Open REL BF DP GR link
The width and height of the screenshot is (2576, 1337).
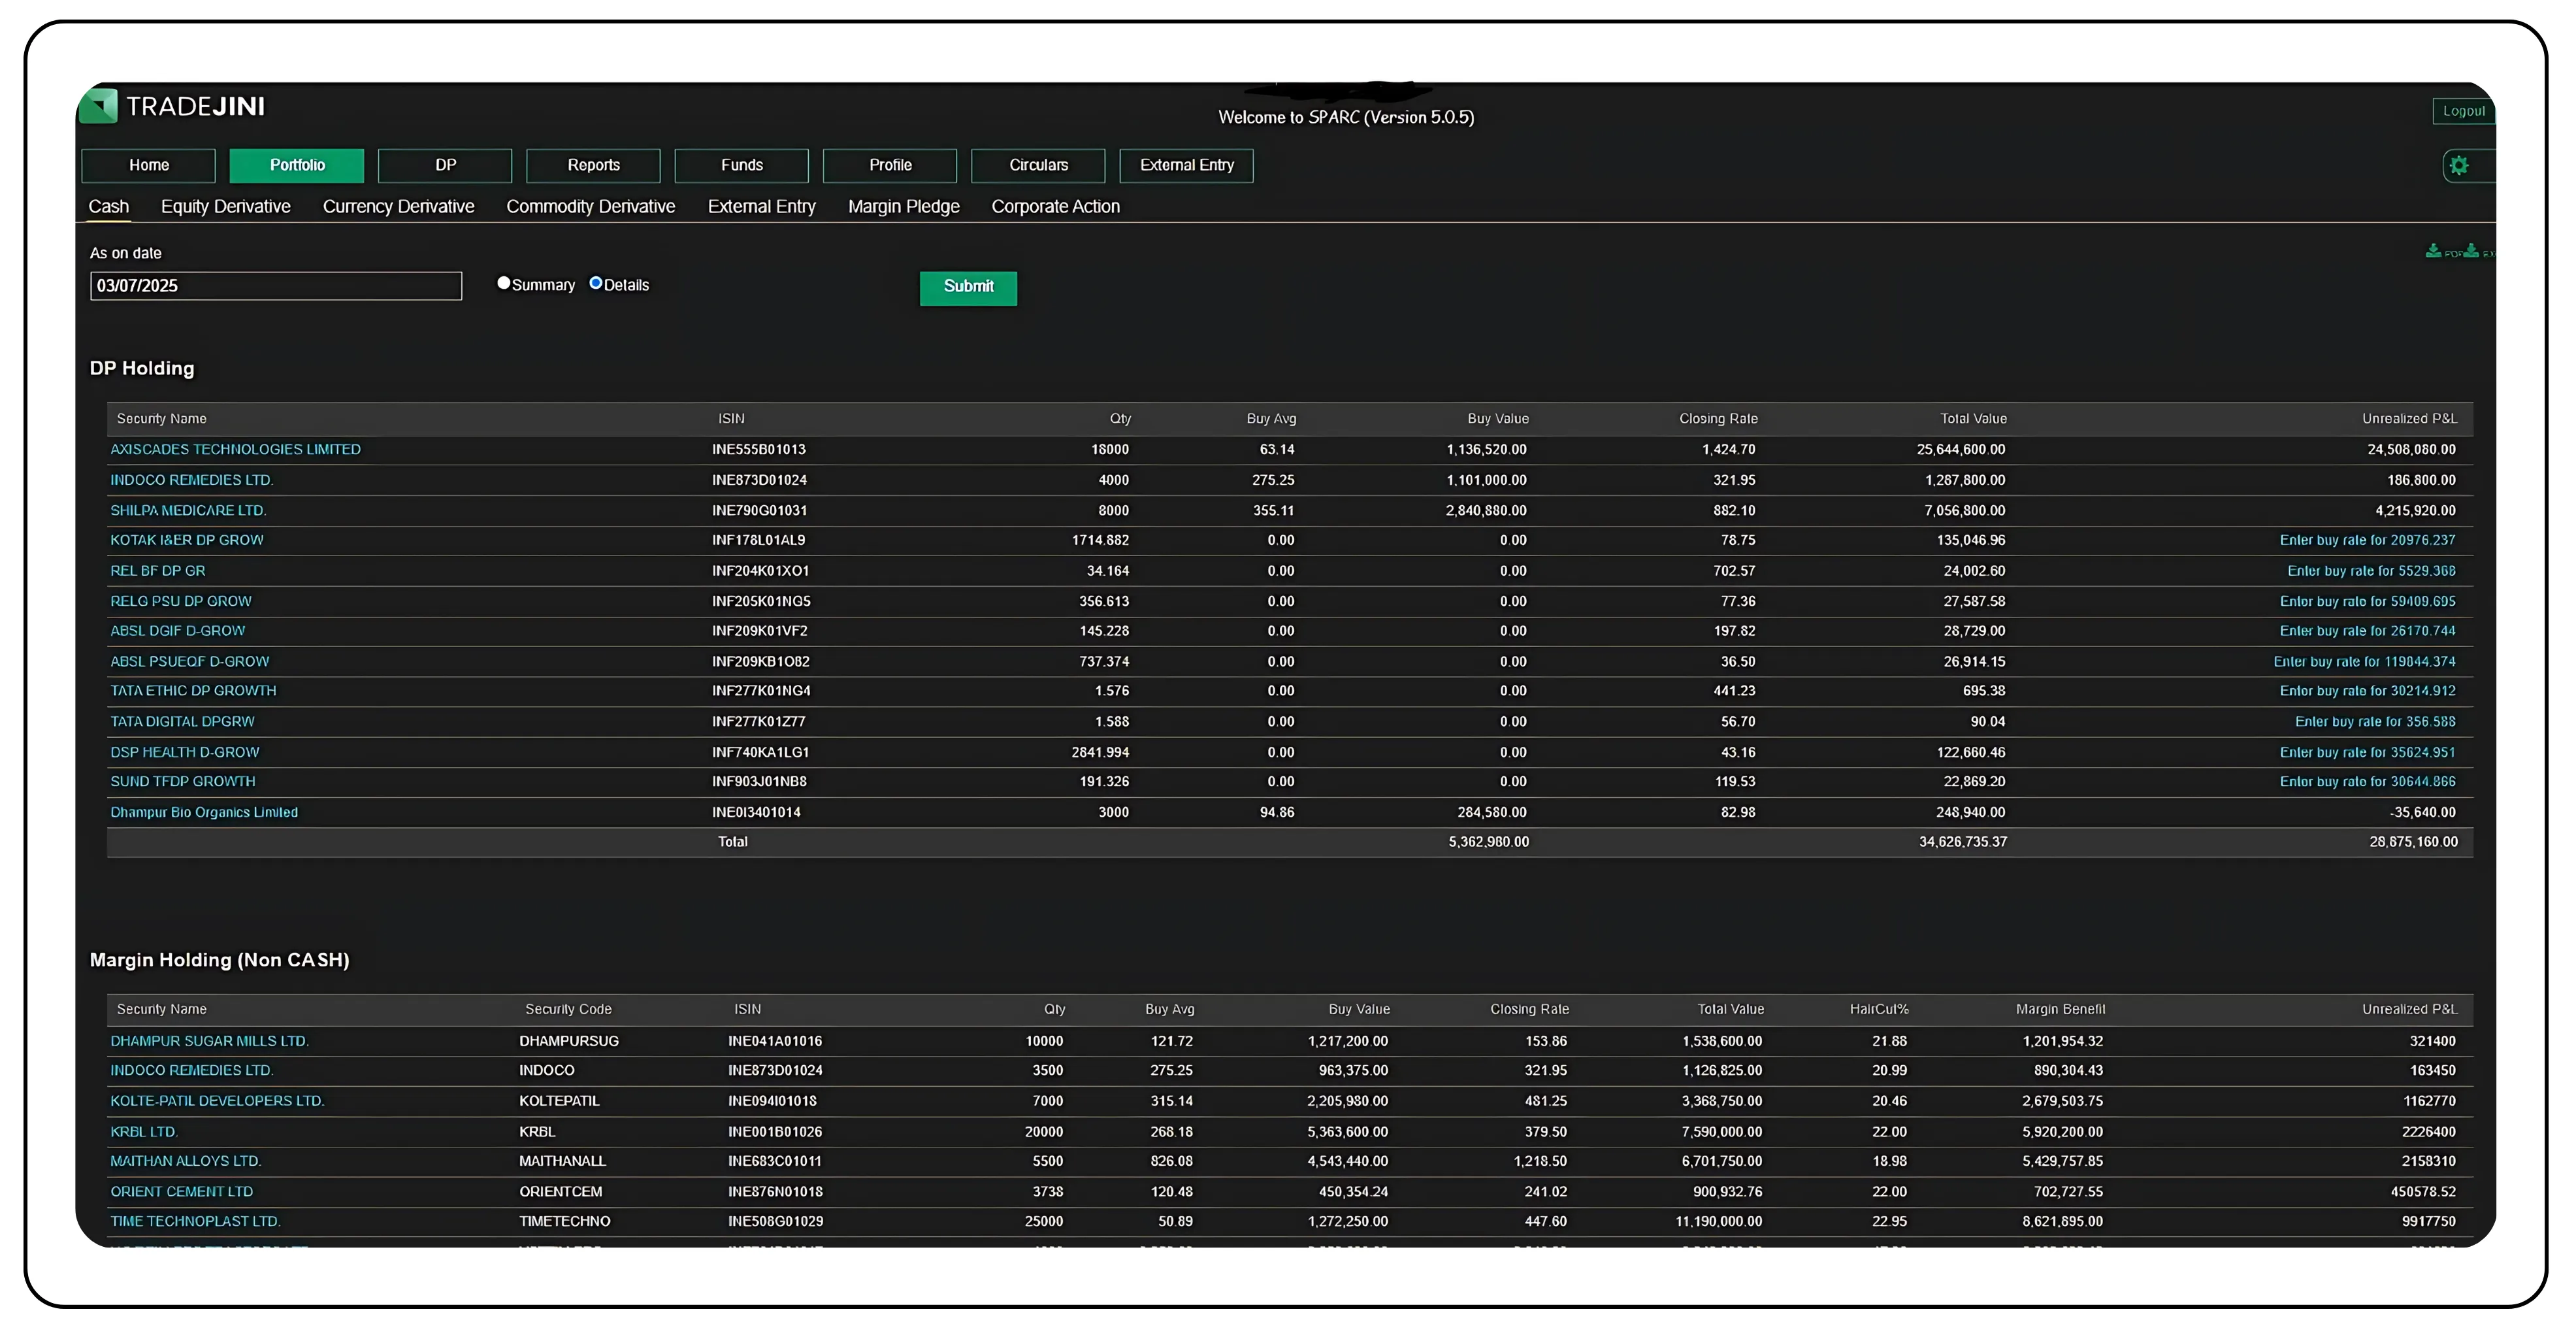pos(158,571)
